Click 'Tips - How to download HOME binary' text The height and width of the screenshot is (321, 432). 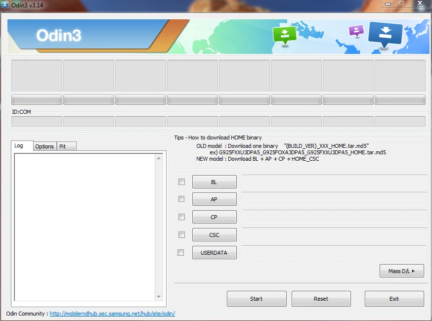[218, 138]
